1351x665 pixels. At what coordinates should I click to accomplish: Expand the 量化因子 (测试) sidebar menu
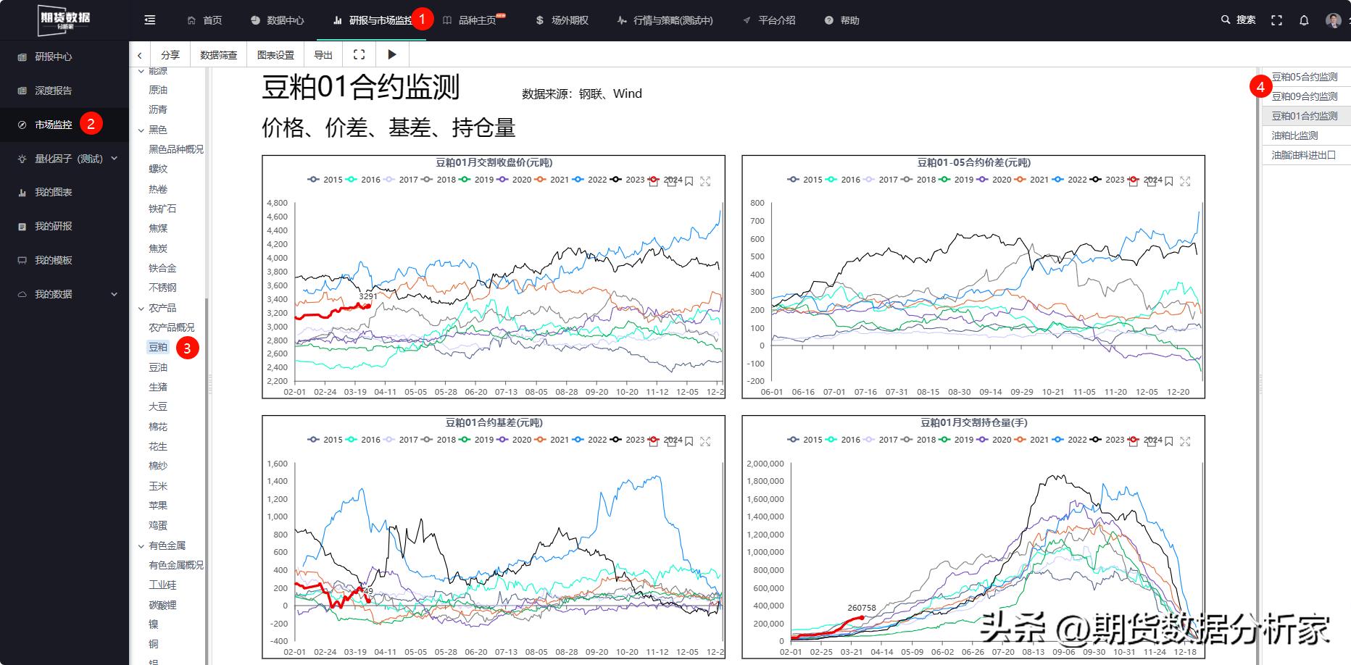pyautogui.click(x=114, y=159)
